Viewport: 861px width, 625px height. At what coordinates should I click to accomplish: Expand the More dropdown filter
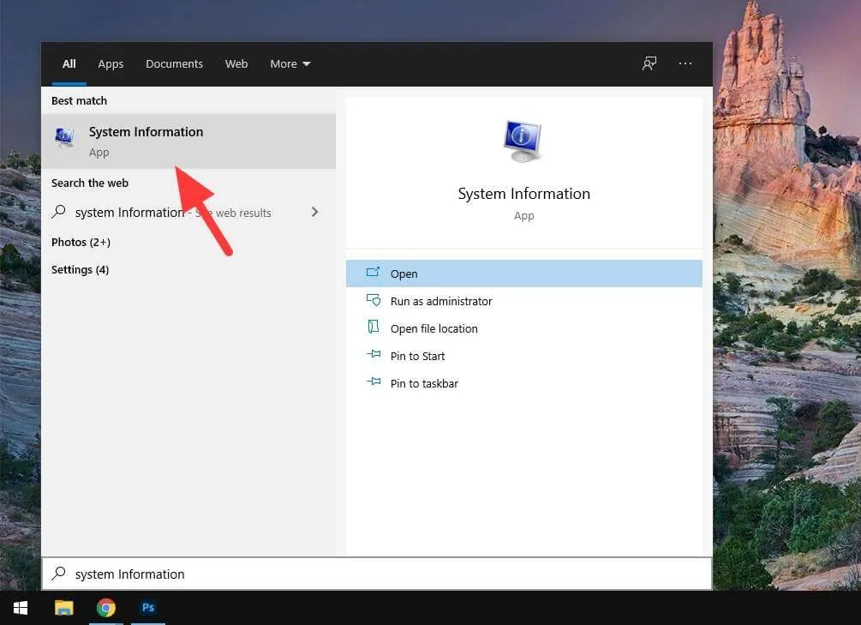pyautogui.click(x=290, y=63)
